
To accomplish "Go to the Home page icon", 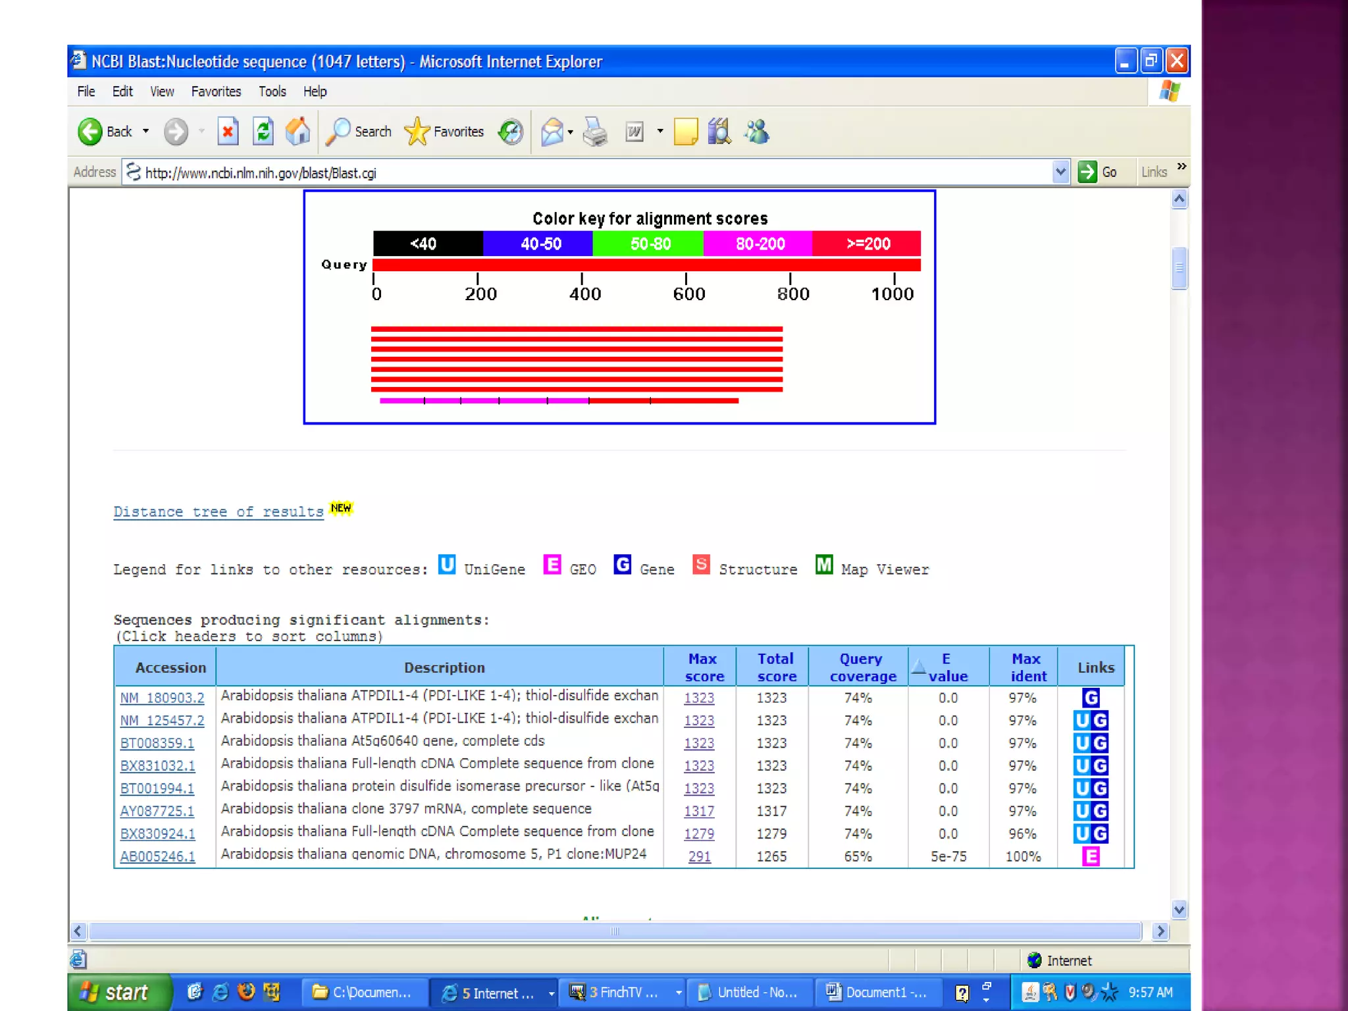I will click(x=298, y=132).
